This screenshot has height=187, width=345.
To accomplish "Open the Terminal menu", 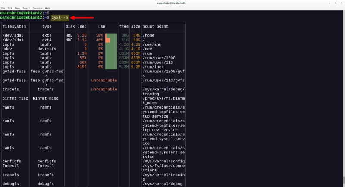I will point(38,8).
